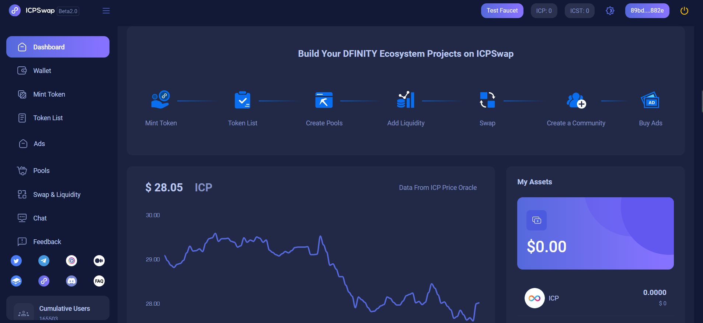Open the Twitter social icon
The image size is (703, 323).
click(16, 261)
